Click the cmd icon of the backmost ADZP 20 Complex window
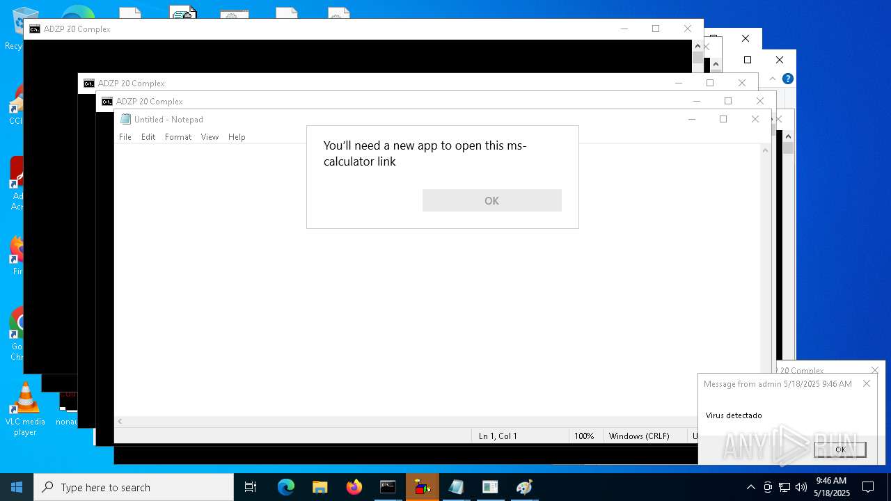This screenshot has width=891, height=501. [x=35, y=29]
